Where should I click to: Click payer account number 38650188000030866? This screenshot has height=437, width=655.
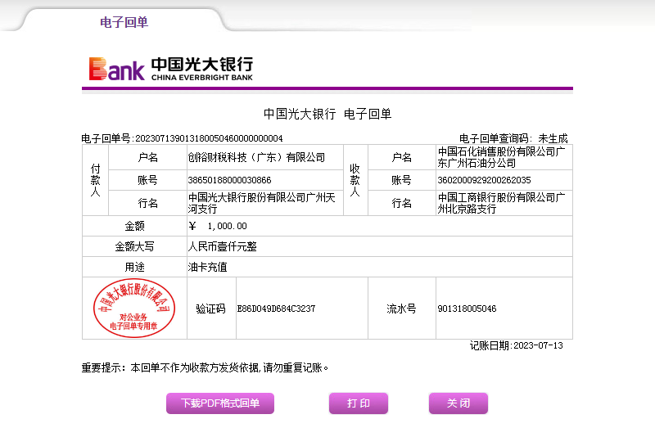click(230, 180)
